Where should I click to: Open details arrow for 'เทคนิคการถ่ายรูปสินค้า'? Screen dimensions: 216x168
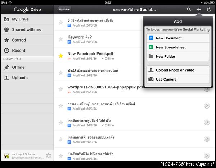pyautogui.click(x=207, y=122)
